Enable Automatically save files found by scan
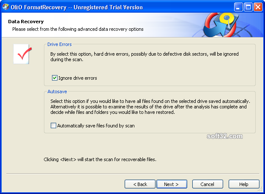Screen dimensions: 265x194 point(53,126)
